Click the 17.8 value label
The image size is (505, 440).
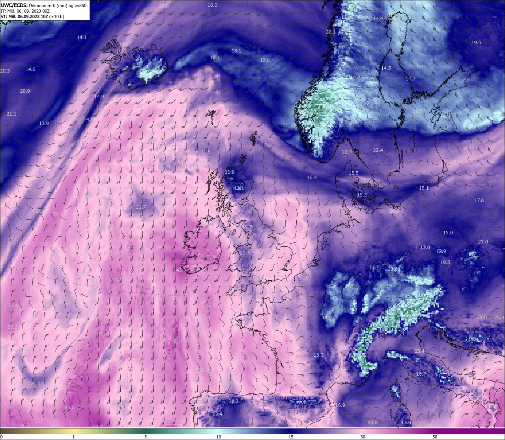coord(479,200)
